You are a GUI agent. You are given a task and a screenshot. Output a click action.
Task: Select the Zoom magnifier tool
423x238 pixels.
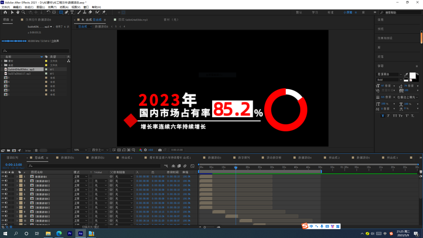tap(23, 12)
